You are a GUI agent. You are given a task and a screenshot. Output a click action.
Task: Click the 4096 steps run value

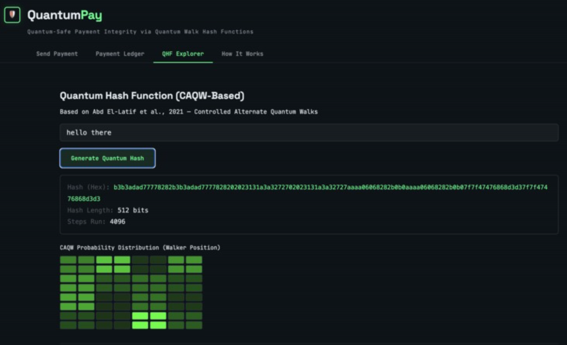pyautogui.click(x=118, y=222)
